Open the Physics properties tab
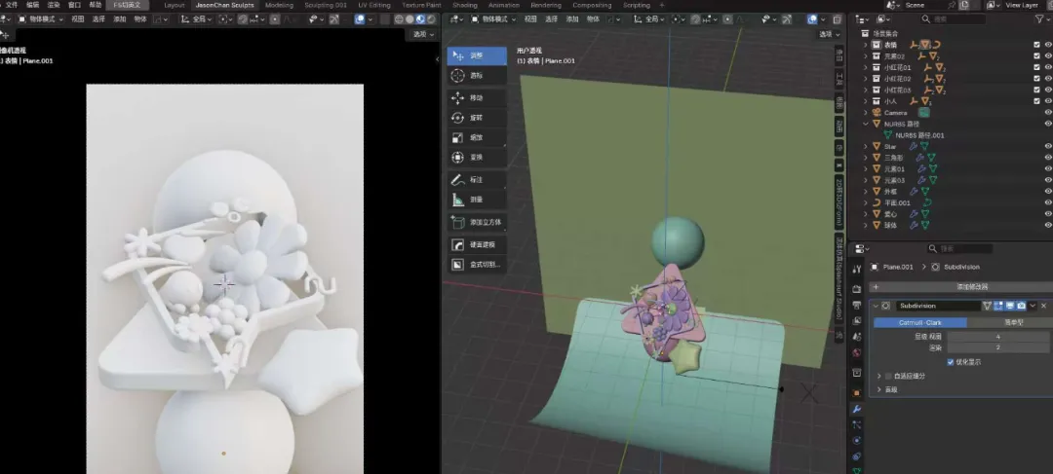 tap(856, 441)
